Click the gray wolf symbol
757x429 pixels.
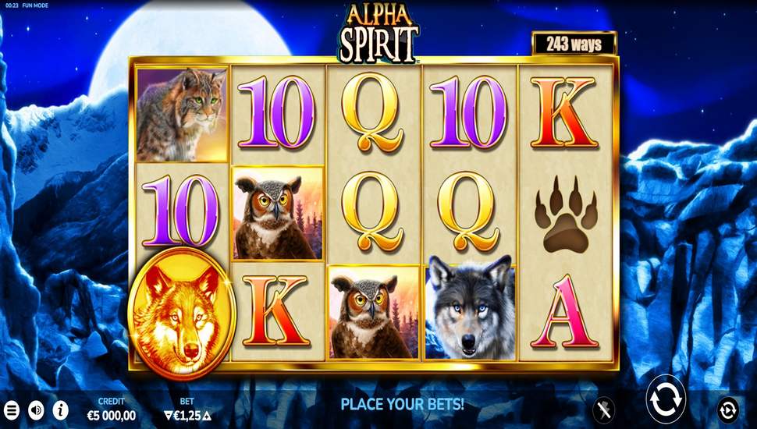(x=470, y=308)
